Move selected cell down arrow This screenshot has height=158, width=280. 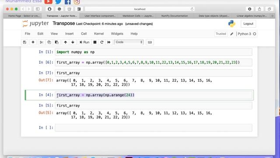pyautogui.click(x=73, y=42)
